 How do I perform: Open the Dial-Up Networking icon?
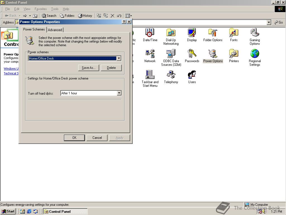click(171, 37)
